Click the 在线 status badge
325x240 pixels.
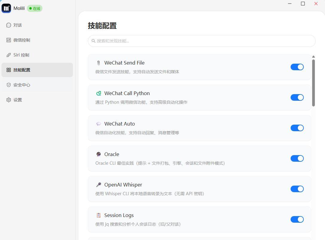34,8
